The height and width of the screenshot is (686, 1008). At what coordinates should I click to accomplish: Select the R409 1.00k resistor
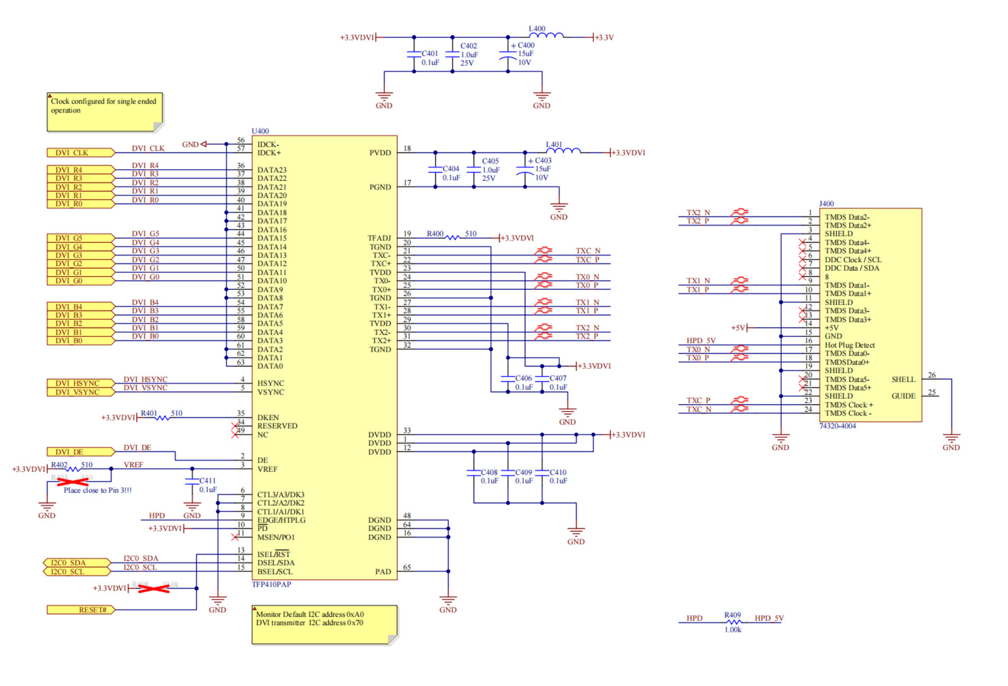click(x=733, y=622)
